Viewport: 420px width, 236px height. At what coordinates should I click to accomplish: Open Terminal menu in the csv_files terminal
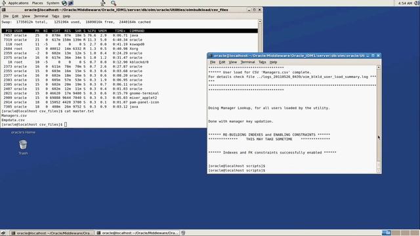(41, 16)
